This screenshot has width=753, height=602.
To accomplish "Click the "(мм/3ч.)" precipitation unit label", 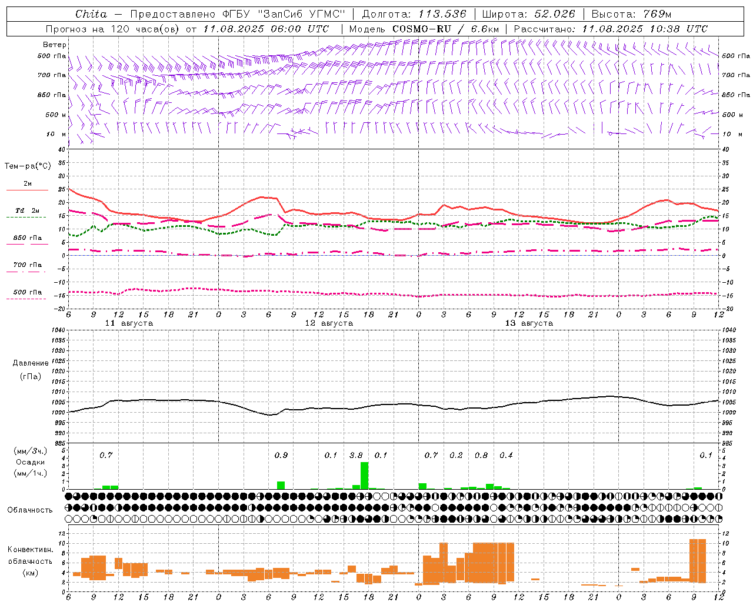I will tap(30, 451).
